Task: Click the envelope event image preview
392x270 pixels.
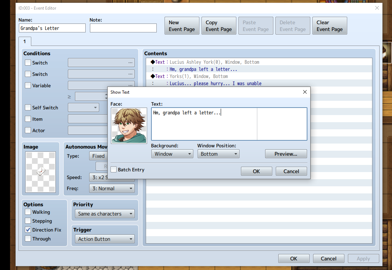Action: (x=41, y=172)
